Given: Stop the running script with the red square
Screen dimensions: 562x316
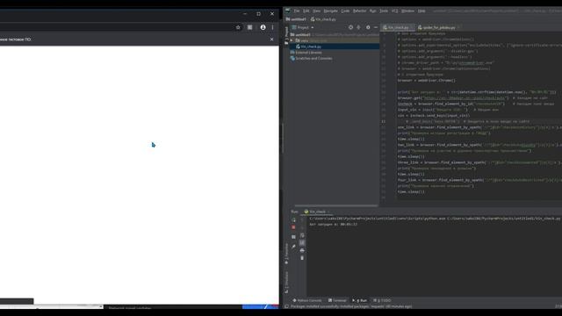Looking at the screenshot, I should pyautogui.click(x=293, y=227).
